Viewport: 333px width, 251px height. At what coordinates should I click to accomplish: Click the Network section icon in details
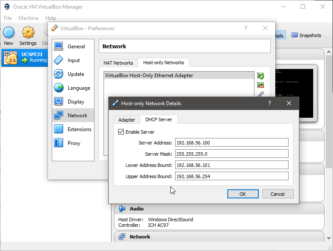(x=122, y=237)
